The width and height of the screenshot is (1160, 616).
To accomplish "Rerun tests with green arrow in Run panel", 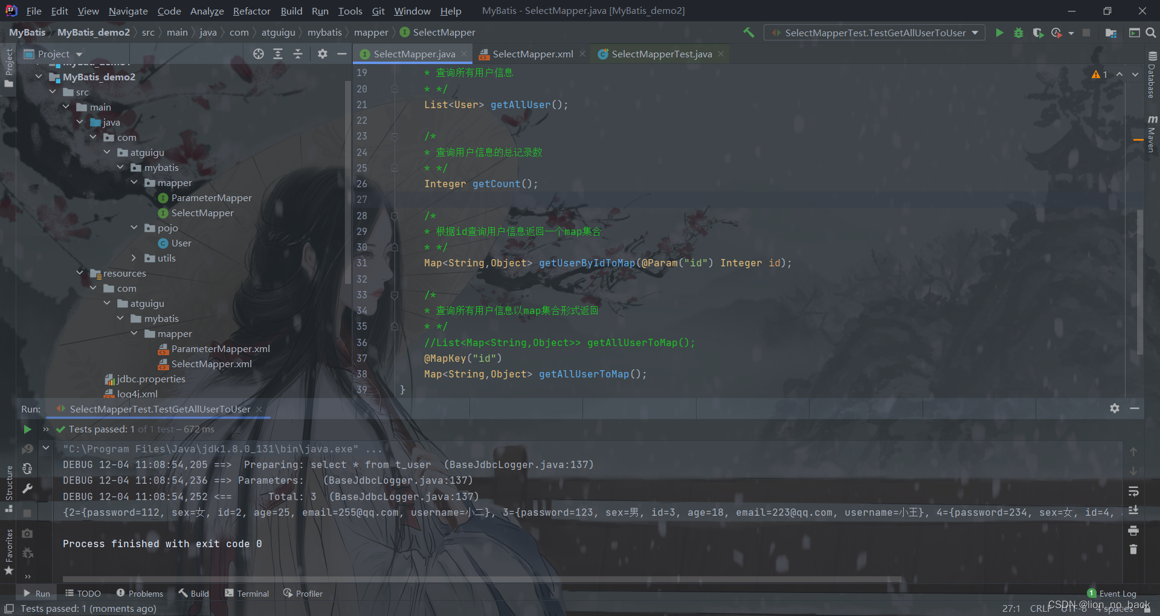I will click(x=27, y=429).
